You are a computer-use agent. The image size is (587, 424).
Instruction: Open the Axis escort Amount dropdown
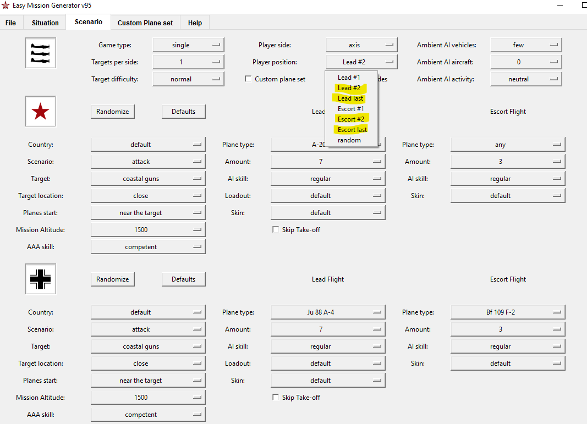[x=508, y=329]
